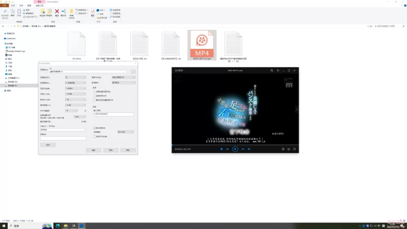Image resolution: width=407 pixels, height=229 pixels.
Task: Open the compression level dropdown
Action: 75,83
